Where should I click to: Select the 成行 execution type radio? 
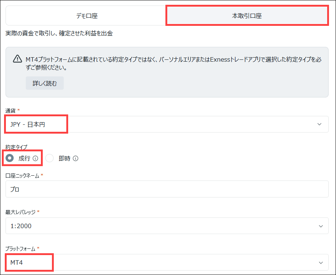(10, 158)
